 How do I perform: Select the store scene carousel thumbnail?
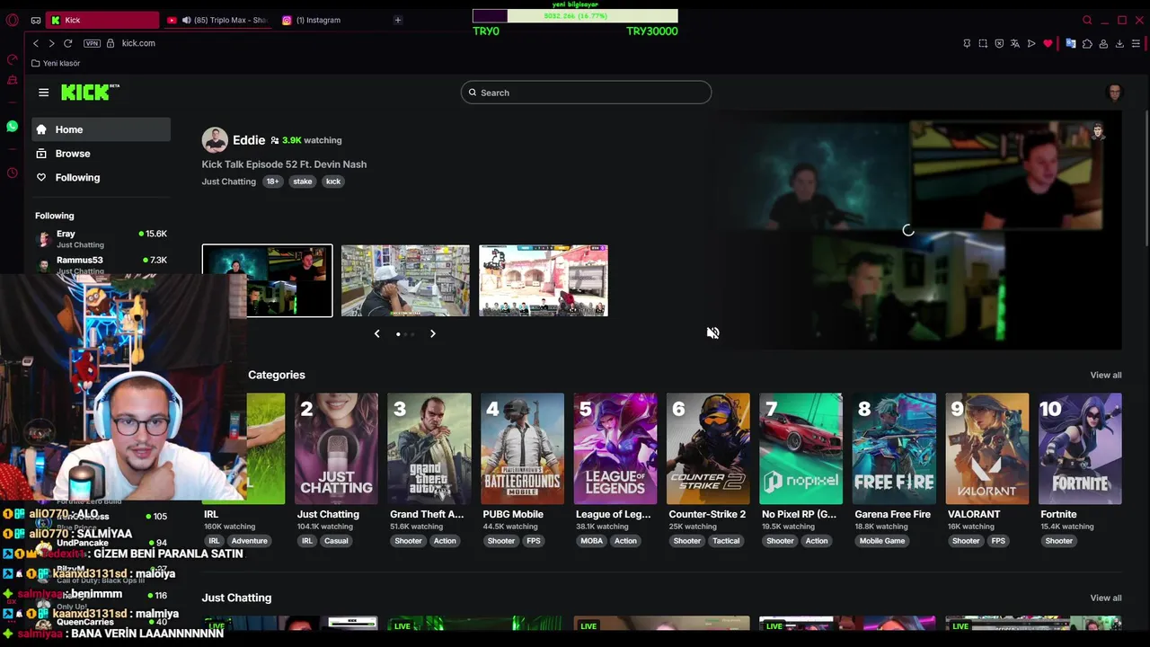point(405,280)
